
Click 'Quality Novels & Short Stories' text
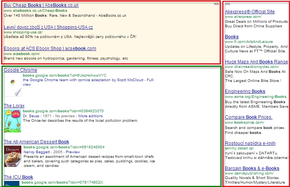(252, 178)
